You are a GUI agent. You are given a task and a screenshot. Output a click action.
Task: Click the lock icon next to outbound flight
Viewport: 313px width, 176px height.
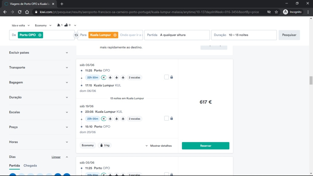171,77
